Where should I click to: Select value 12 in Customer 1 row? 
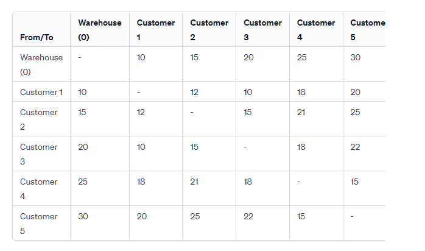(194, 92)
